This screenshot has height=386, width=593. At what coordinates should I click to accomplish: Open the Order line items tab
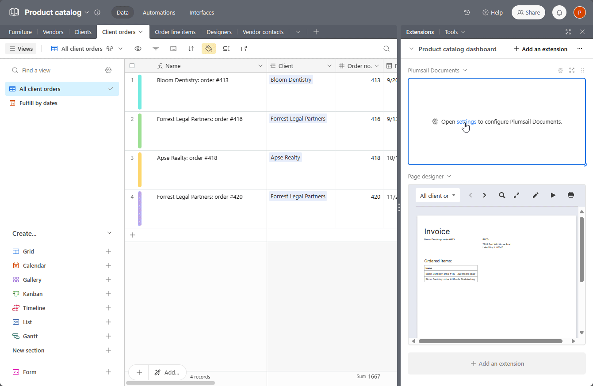tap(175, 32)
